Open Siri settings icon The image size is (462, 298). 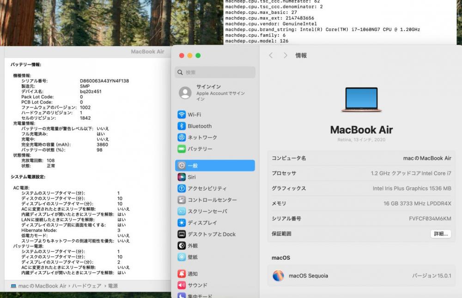(x=182, y=177)
